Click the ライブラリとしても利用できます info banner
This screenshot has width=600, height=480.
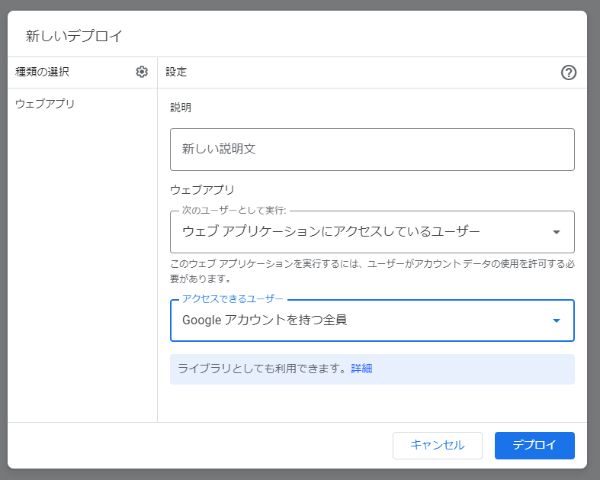coord(372,369)
